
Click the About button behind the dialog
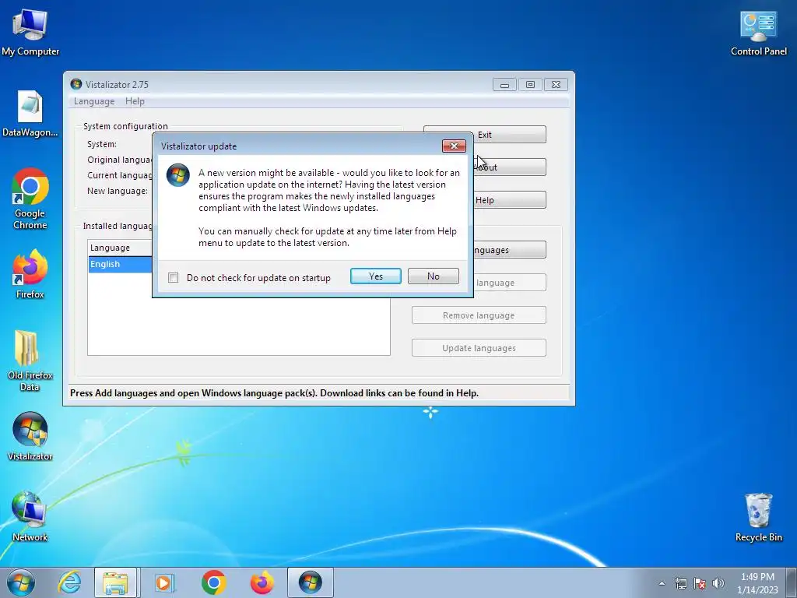coord(509,167)
